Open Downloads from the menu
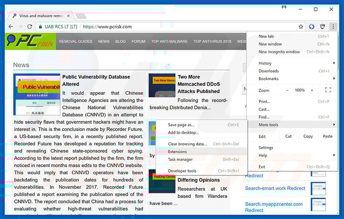 click(x=292, y=71)
